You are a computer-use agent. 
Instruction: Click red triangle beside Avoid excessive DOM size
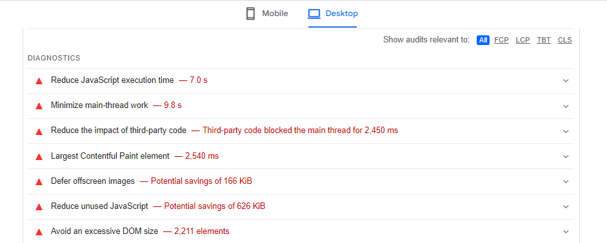tap(39, 232)
